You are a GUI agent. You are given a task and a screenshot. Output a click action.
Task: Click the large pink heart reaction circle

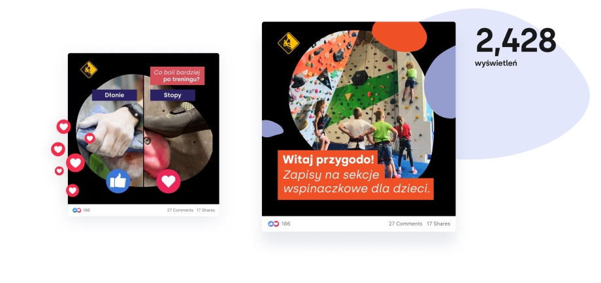(169, 181)
